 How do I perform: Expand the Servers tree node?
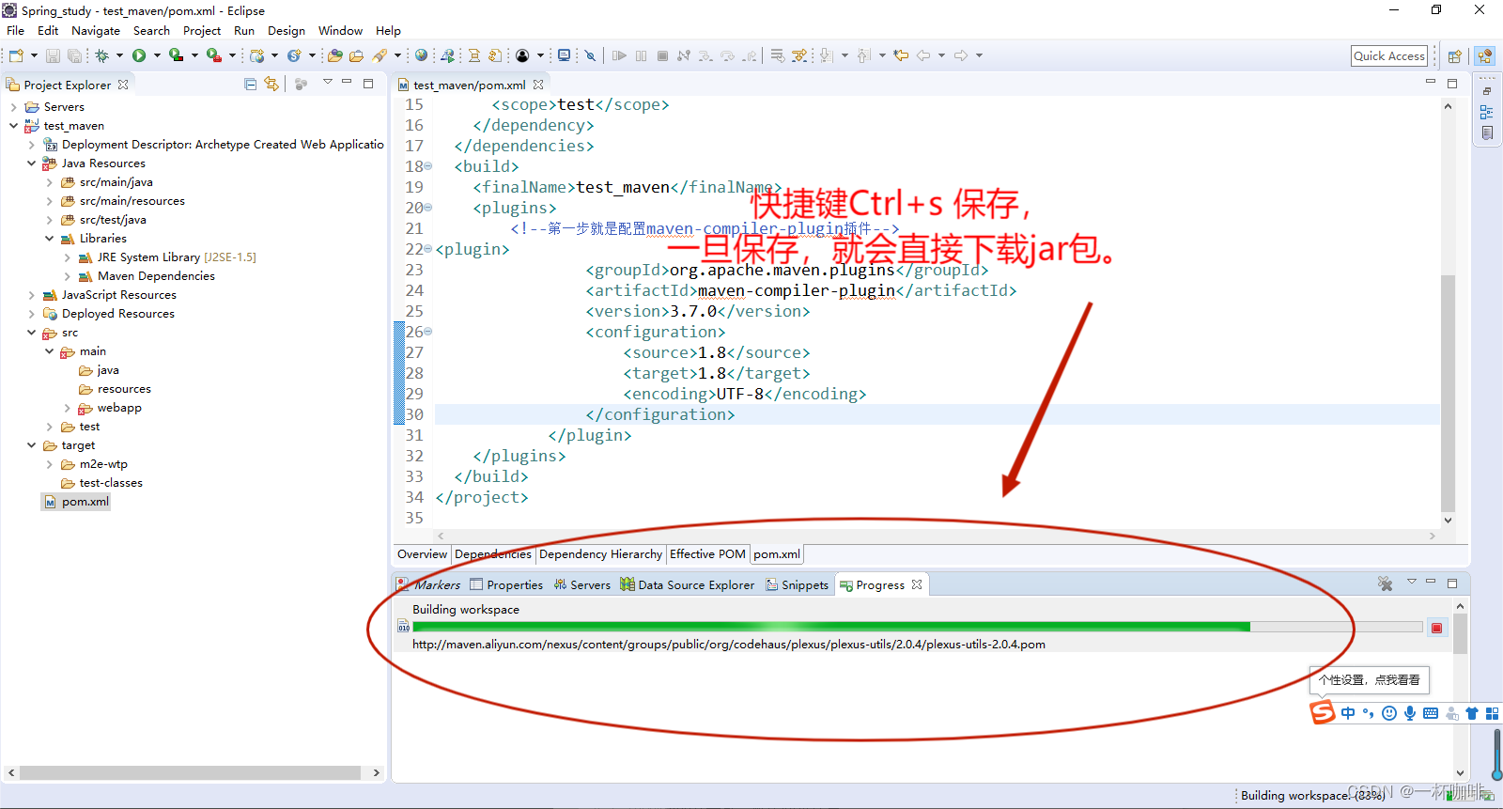[13, 106]
